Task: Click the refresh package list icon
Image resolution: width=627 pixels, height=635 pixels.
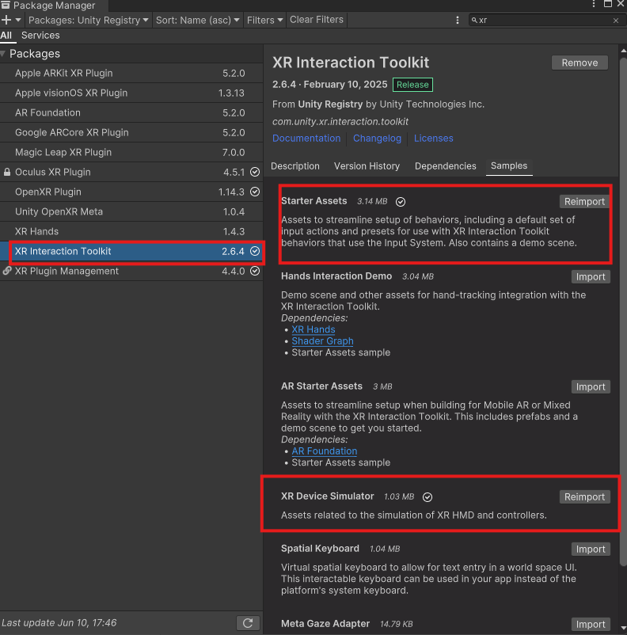Action: [x=248, y=623]
